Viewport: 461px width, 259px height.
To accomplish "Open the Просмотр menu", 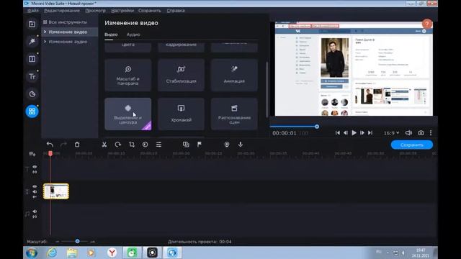I will coord(95,11).
